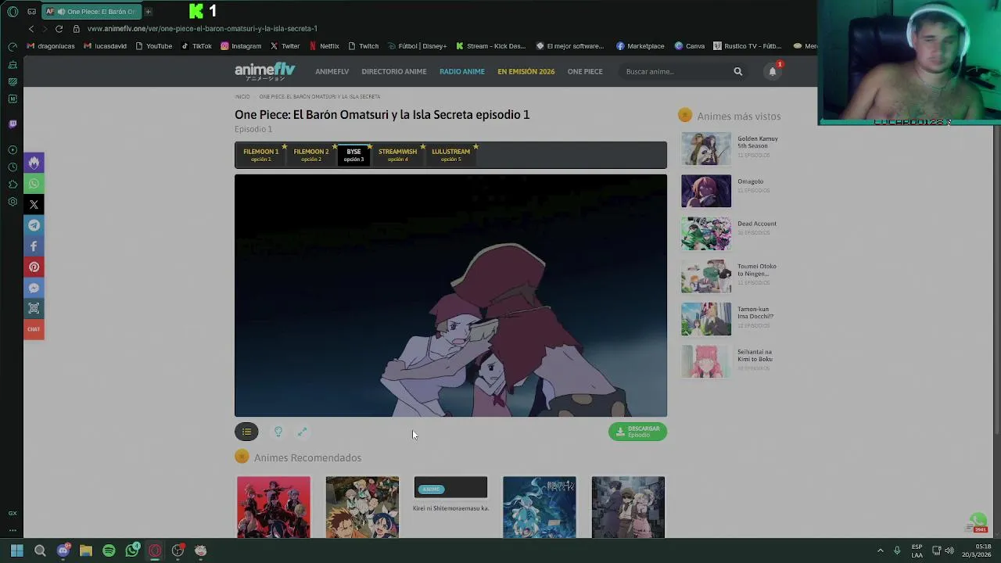The width and height of the screenshot is (1001, 563).
Task: Open RADIO ANIME in the navigation
Action: coord(462,71)
